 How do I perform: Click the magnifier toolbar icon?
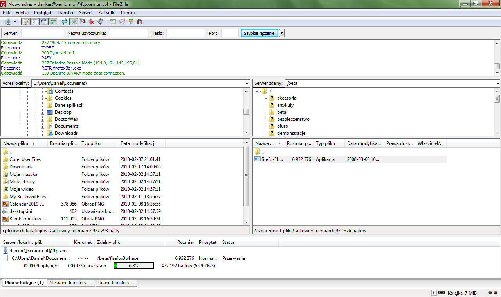click(122, 21)
